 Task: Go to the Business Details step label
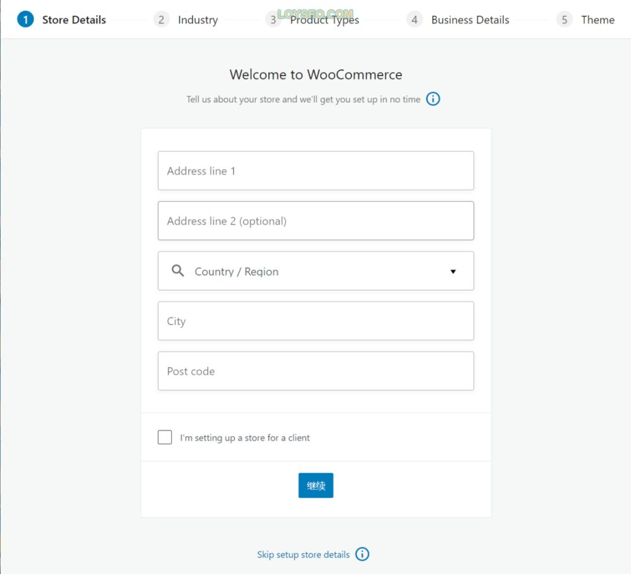pos(470,20)
